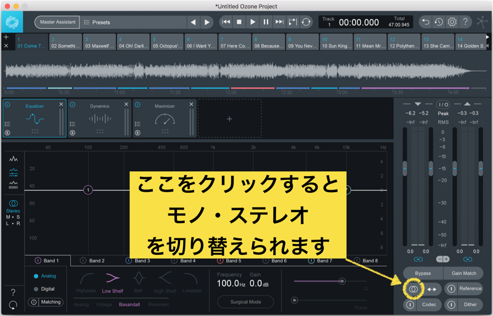Enable Gain Match
Screen dimensions: 493x316
[x=463, y=273]
